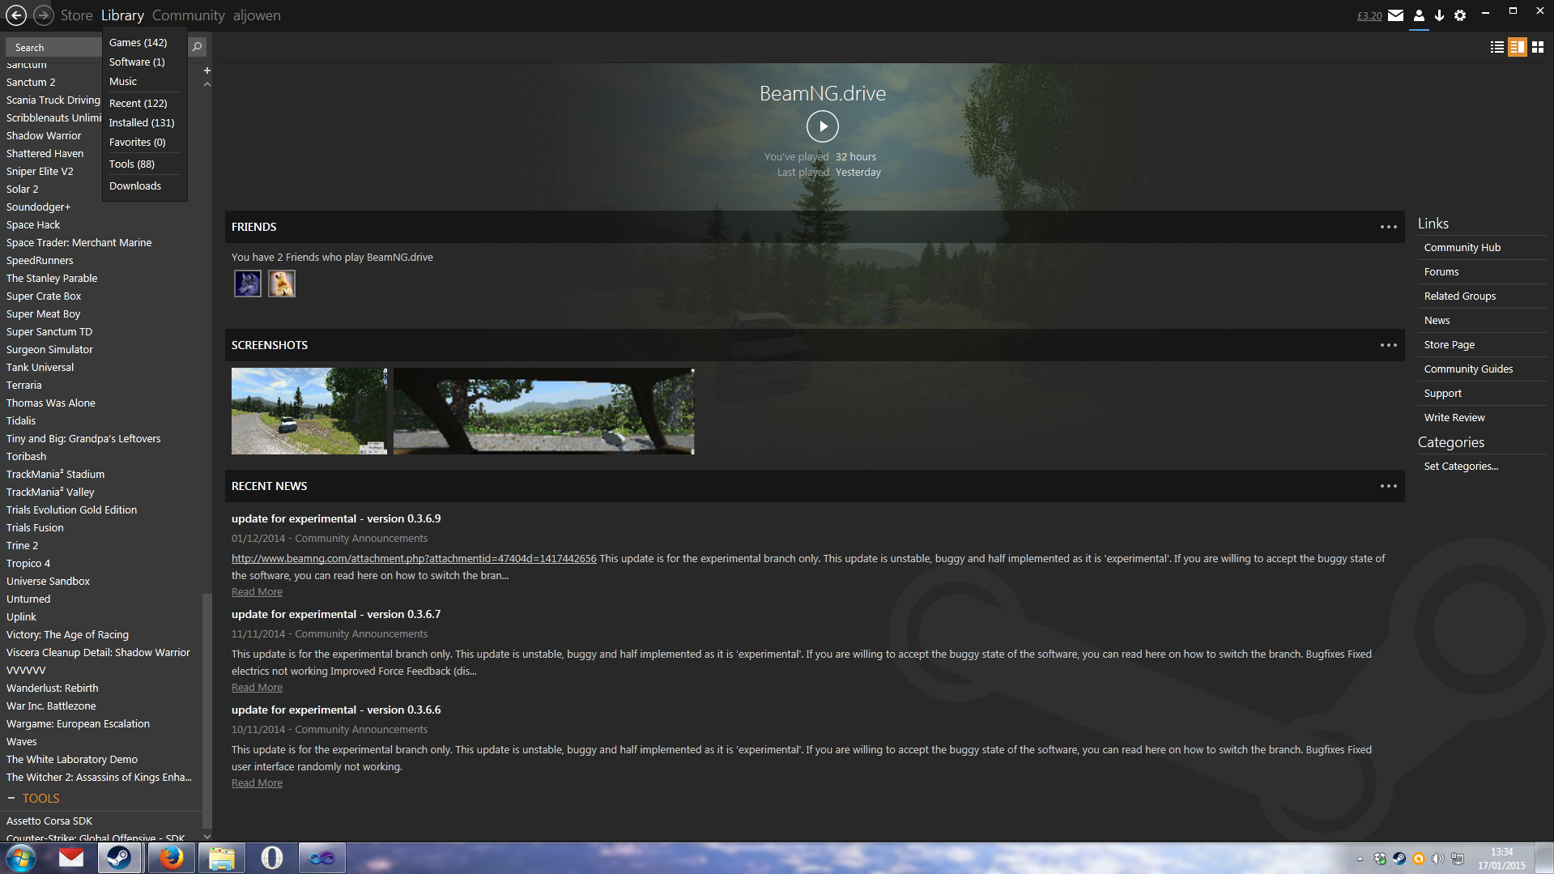Screen dimensions: 1554x874
Task: Click the search magnifier icon
Action: point(197,47)
